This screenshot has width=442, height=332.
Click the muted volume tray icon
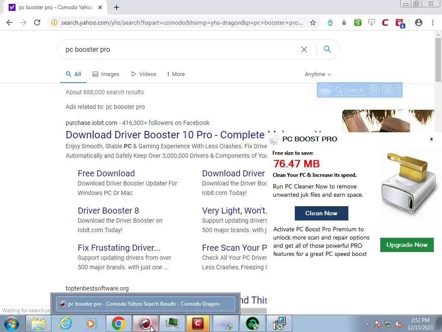click(398, 324)
